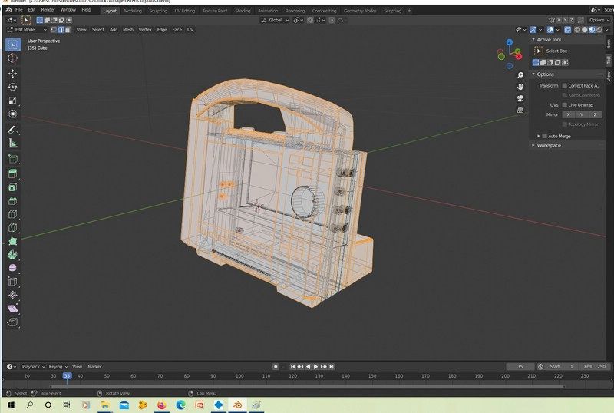The width and height of the screenshot is (614, 413).
Task: Activate the Rotate tool
Action: pos(12,87)
